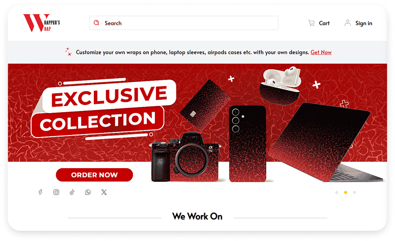Open the Facebook social icon
Screen dimensions: 395x241
(40, 192)
